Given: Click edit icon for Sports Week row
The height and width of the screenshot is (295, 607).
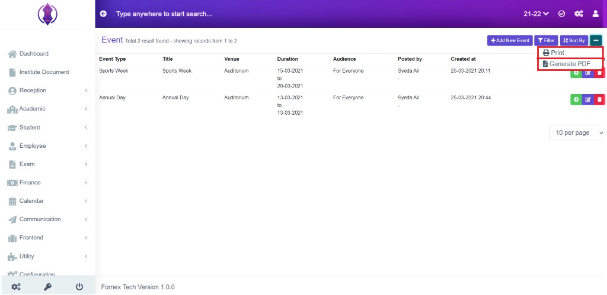Looking at the screenshot, I should pos(587,73).
